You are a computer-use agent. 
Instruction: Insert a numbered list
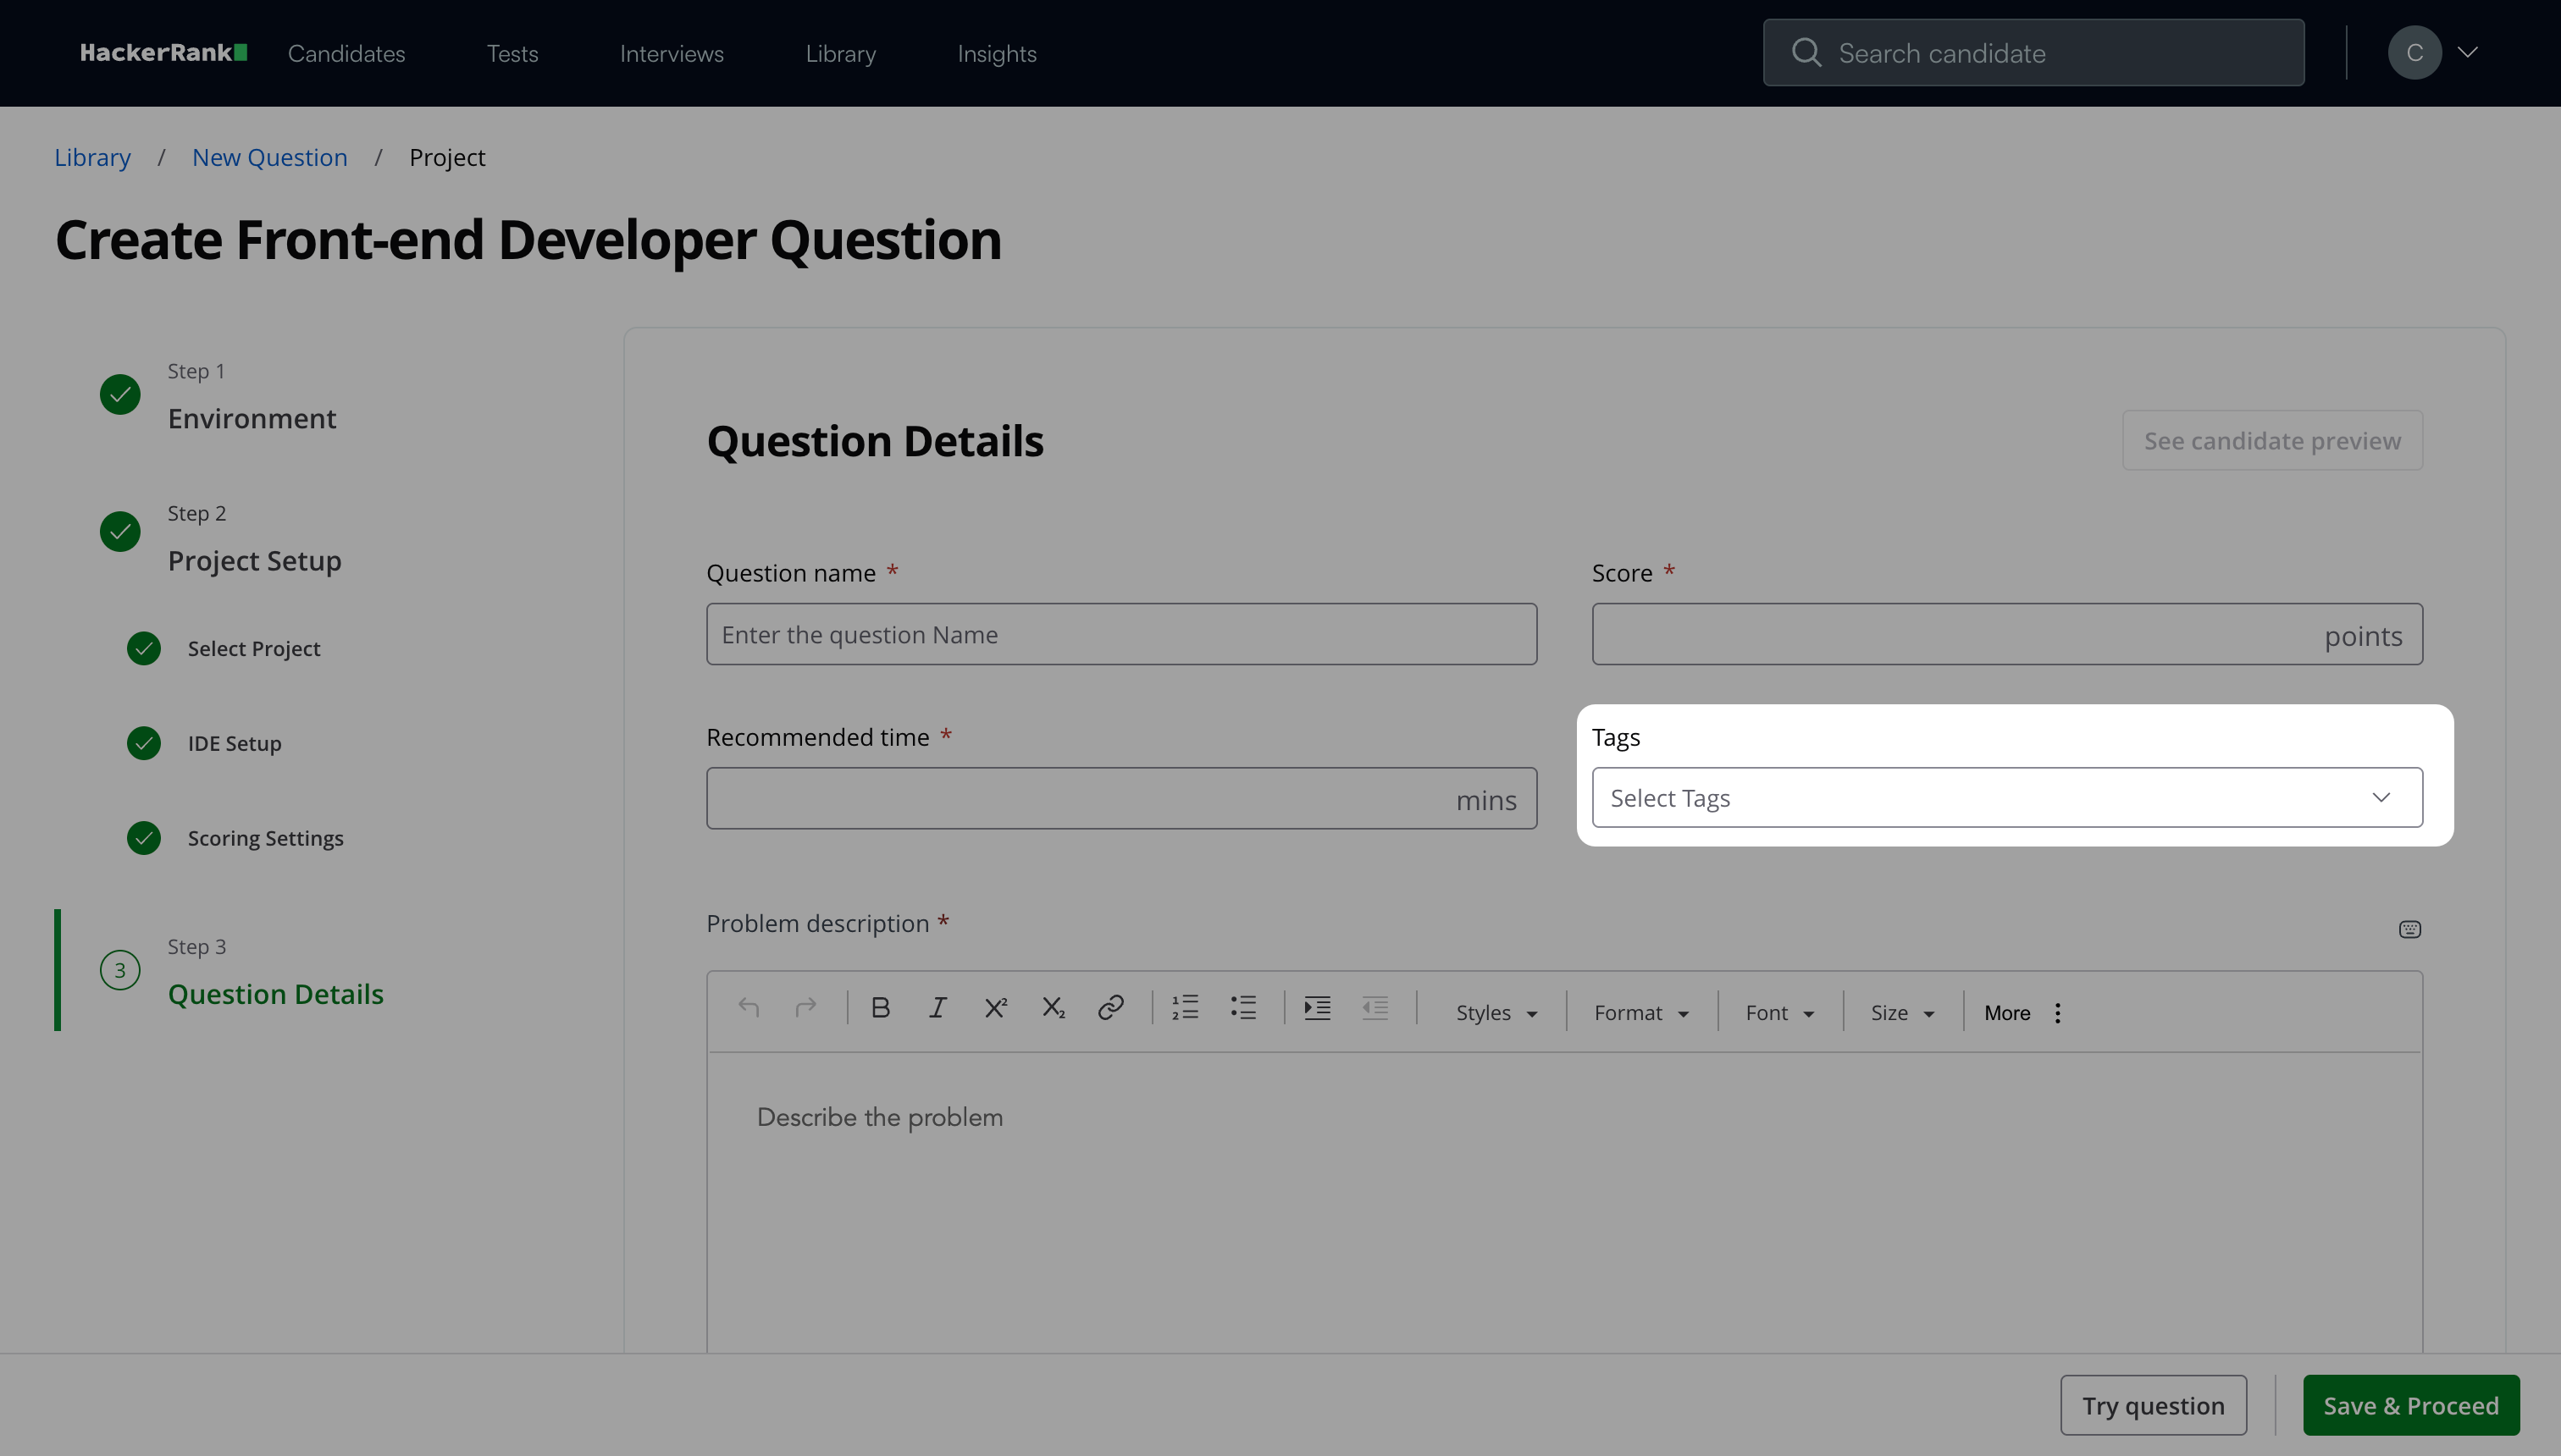(1186, 1008)
